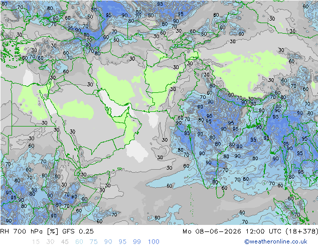Click the RH 700 hPa title text

point(29,231)
